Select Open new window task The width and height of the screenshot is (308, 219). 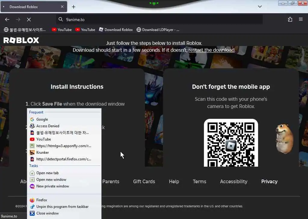coord(64,180)
